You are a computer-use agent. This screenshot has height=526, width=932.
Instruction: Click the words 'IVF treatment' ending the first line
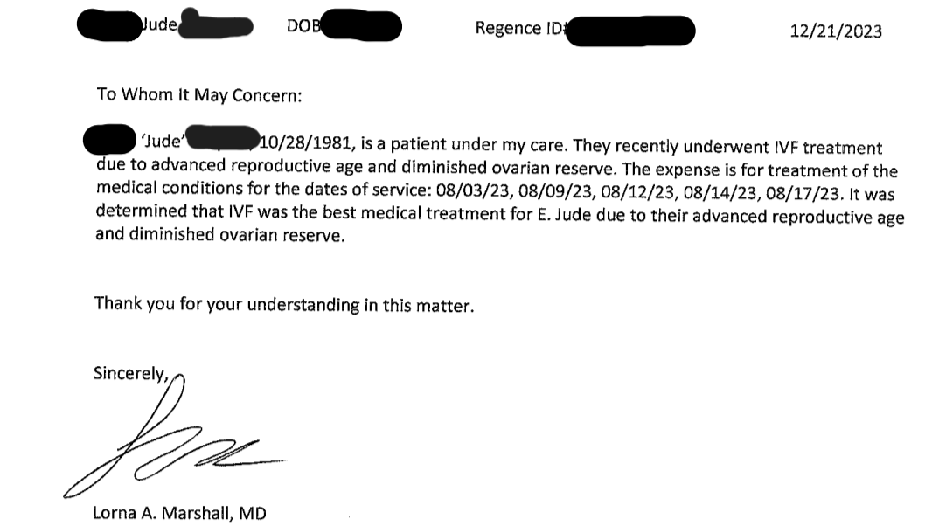829,148
